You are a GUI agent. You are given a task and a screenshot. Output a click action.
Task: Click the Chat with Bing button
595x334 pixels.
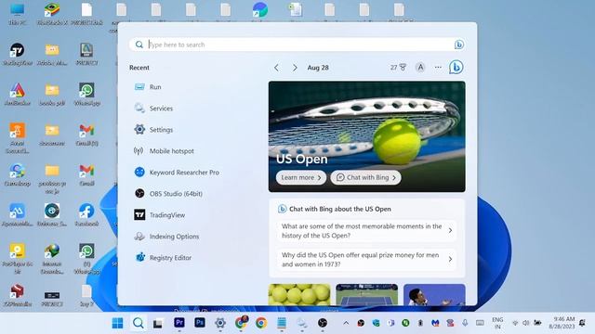(x=365, y=177)
